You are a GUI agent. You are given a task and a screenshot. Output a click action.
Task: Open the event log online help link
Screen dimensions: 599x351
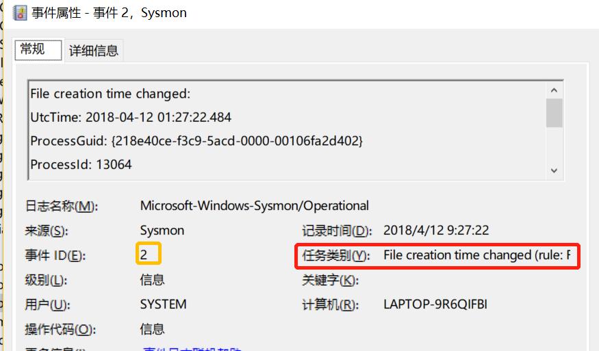192,348
